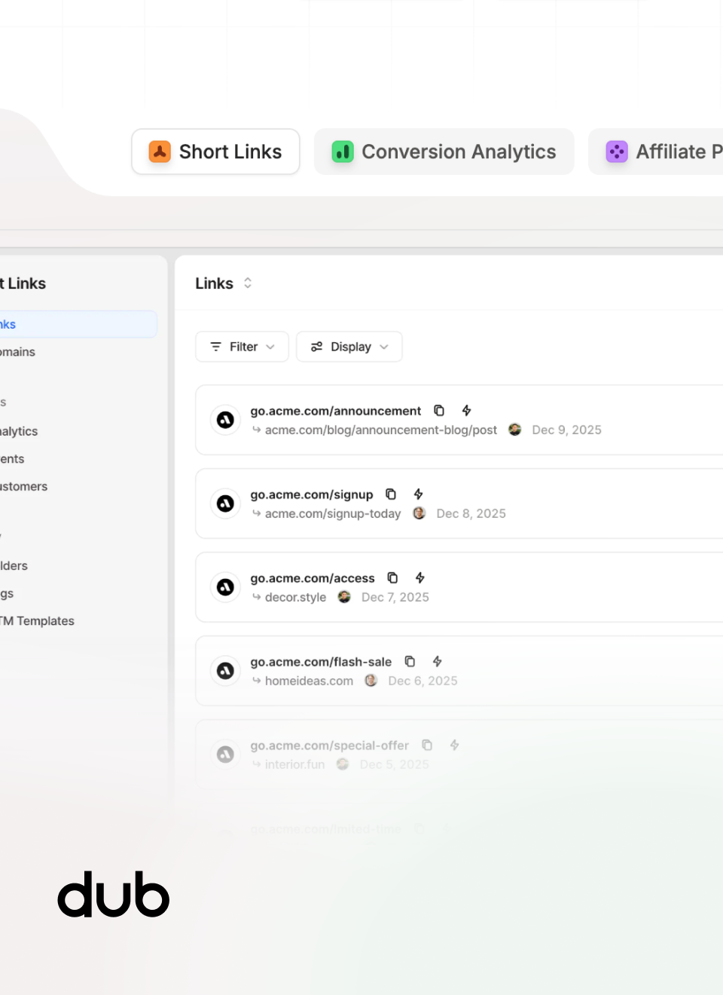This screenshot has height=995, width=723.
Task: Click the green Conversion Analytics icon
Action: click(x=343, y=152)
